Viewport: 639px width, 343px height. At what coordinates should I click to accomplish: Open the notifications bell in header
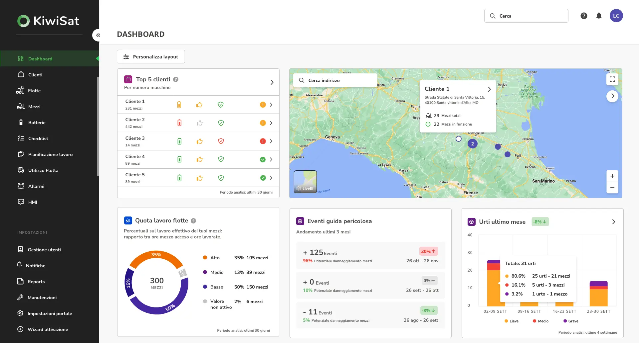(x=599, y=16)
